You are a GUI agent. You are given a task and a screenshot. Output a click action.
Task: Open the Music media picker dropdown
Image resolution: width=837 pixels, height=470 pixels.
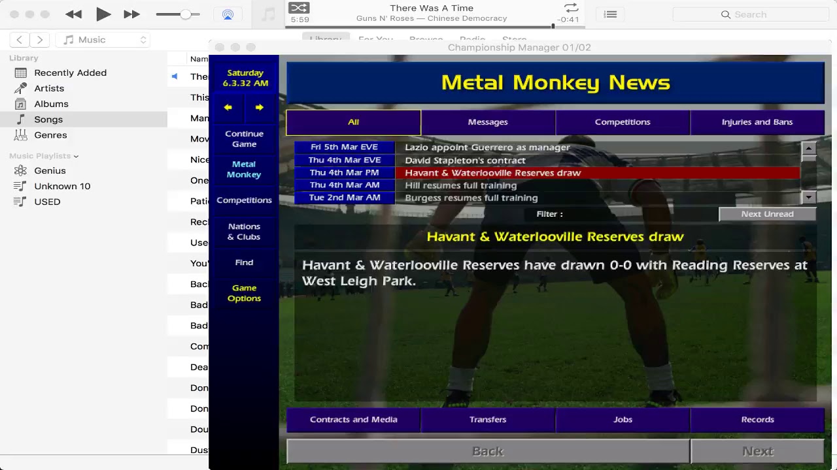tap(103, 40)
